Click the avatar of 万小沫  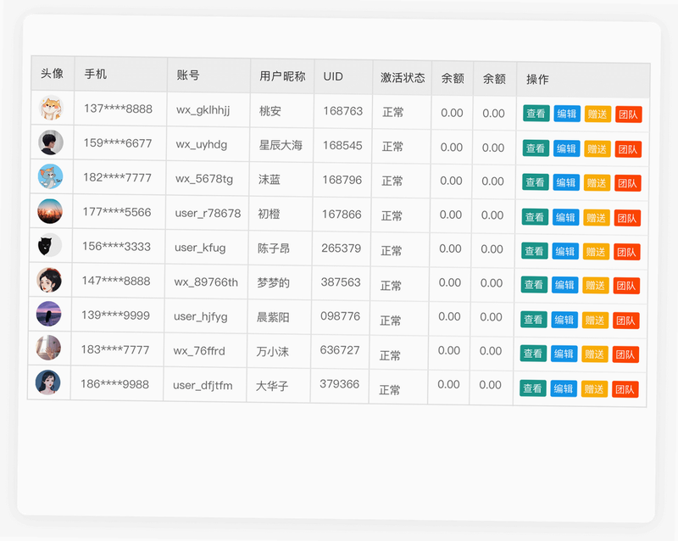coord(48,348)
